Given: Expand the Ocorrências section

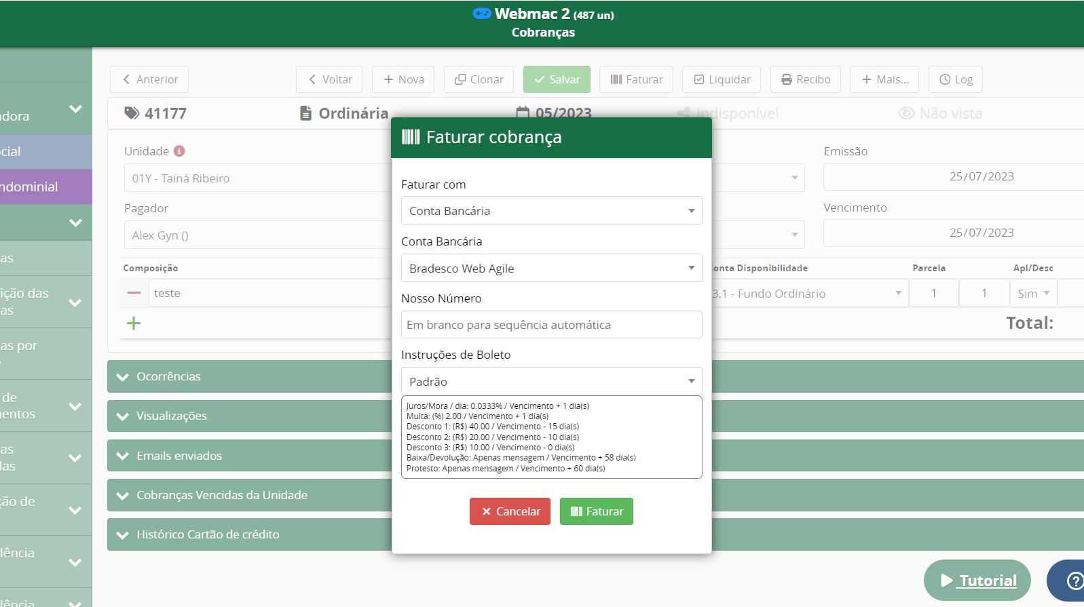Looking at the screenshot, I should [169, 376].
